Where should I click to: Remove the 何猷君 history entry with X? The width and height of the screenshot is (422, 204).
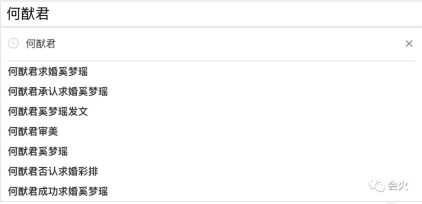click(x=409, y=44)
